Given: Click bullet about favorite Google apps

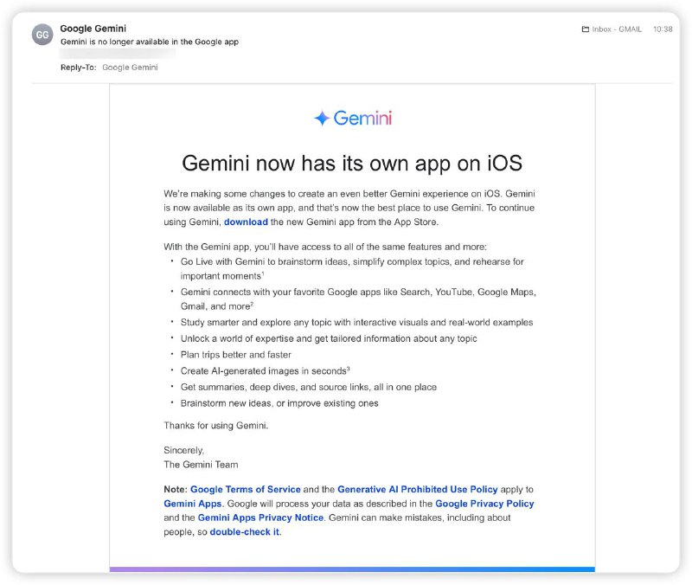Looking at the screenshot, I should 358,299.
